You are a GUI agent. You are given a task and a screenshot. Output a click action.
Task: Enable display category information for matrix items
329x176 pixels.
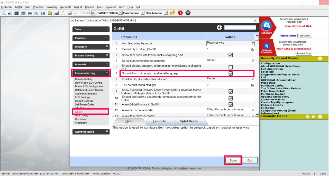tap(231, 67)
